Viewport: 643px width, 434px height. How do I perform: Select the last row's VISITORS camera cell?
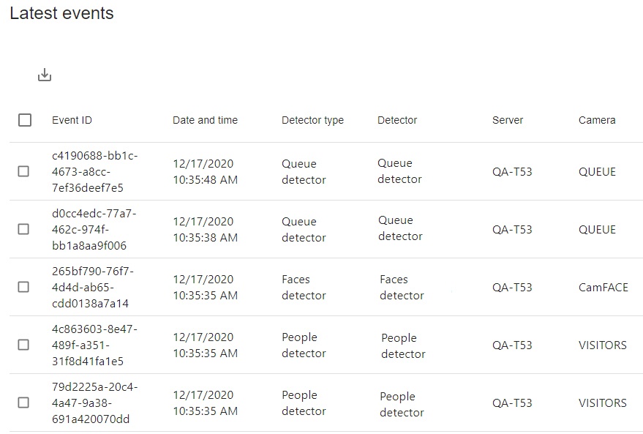click(602, 403)
